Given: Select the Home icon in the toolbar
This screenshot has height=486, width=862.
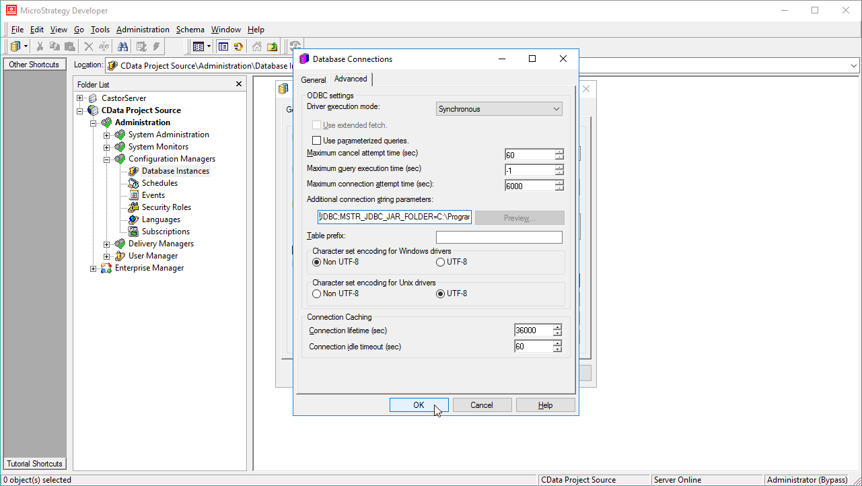Looking at the screenshot, I should pos(257,46).
